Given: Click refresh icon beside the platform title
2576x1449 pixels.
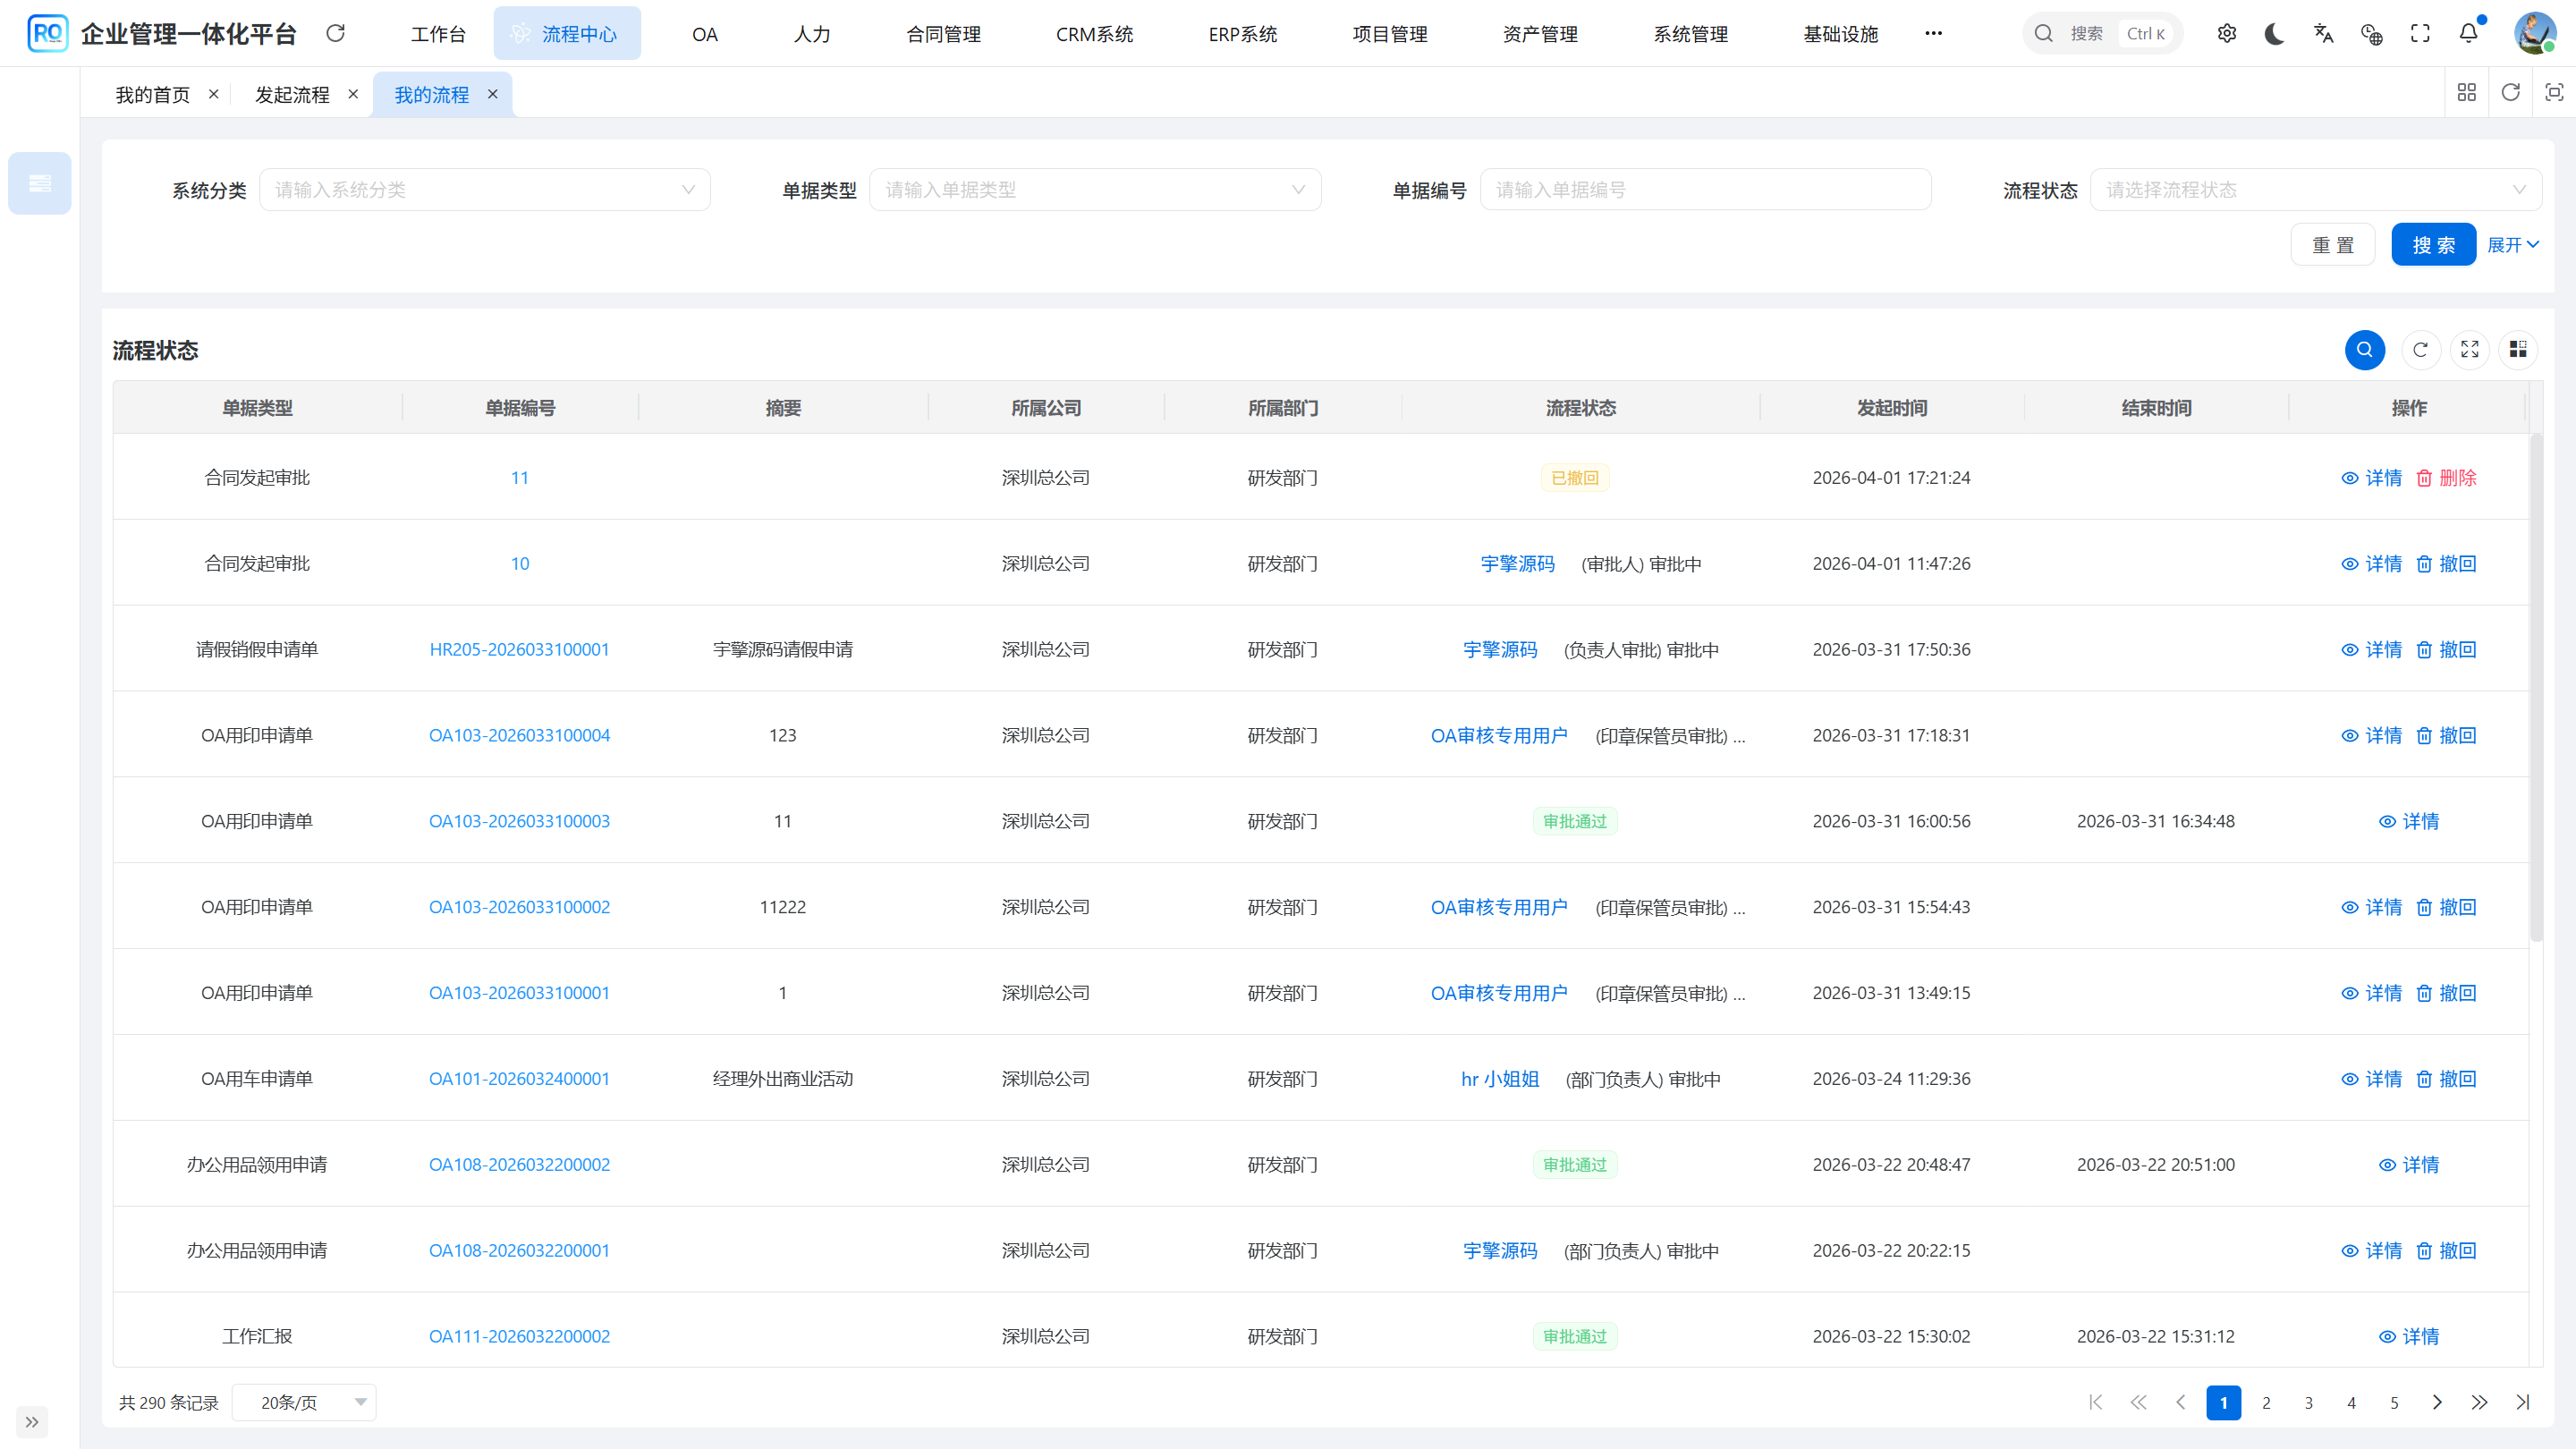Looking at the screenshot, I should click(x=336, y=34).
